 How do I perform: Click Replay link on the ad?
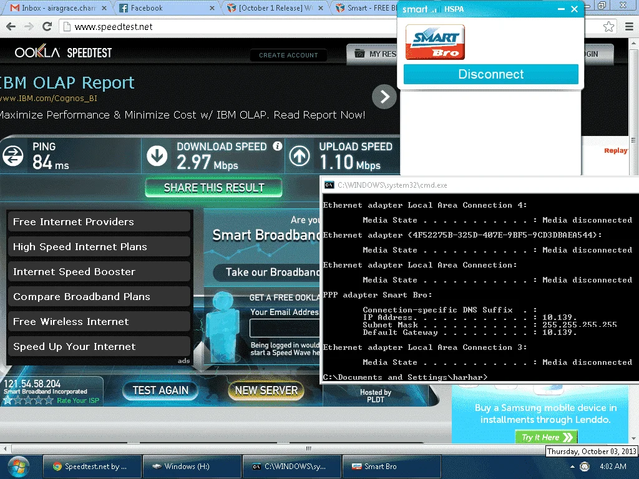pos(616,151)
